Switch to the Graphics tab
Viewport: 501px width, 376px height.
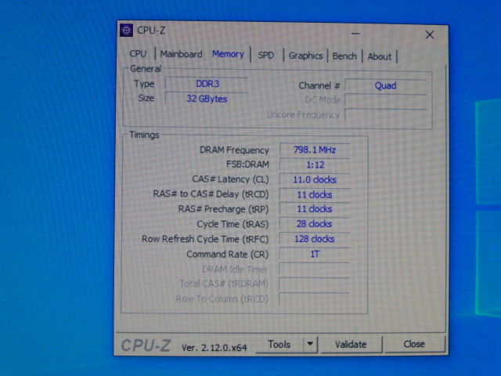click(x=306, y=56)
